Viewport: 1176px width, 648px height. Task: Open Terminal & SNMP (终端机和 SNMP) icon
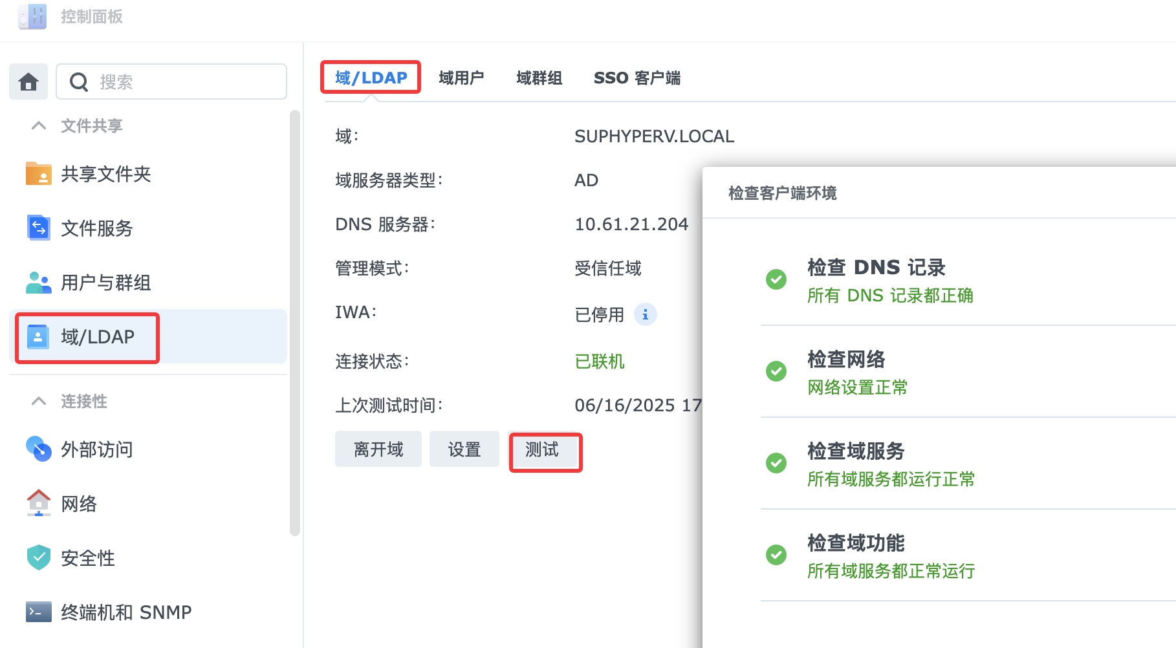pyautogui.click(x=39, y=612)
